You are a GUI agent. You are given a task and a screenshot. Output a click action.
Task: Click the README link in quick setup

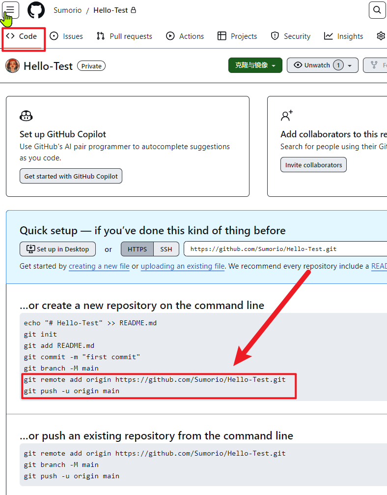[x=379, y=266]
